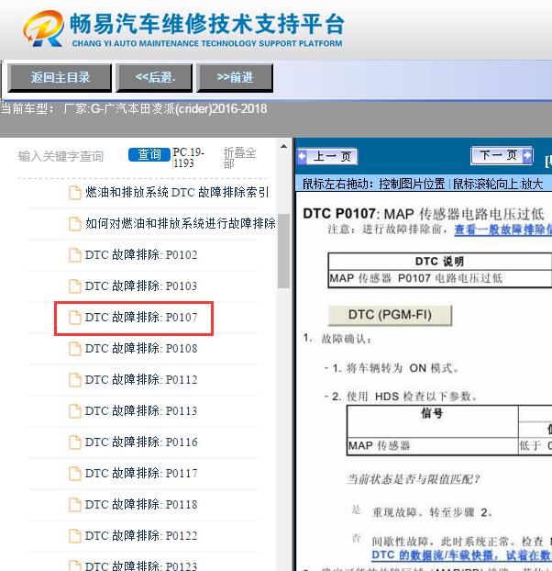Click scrollbar up arrow in left panel

(x=283, y=146)
